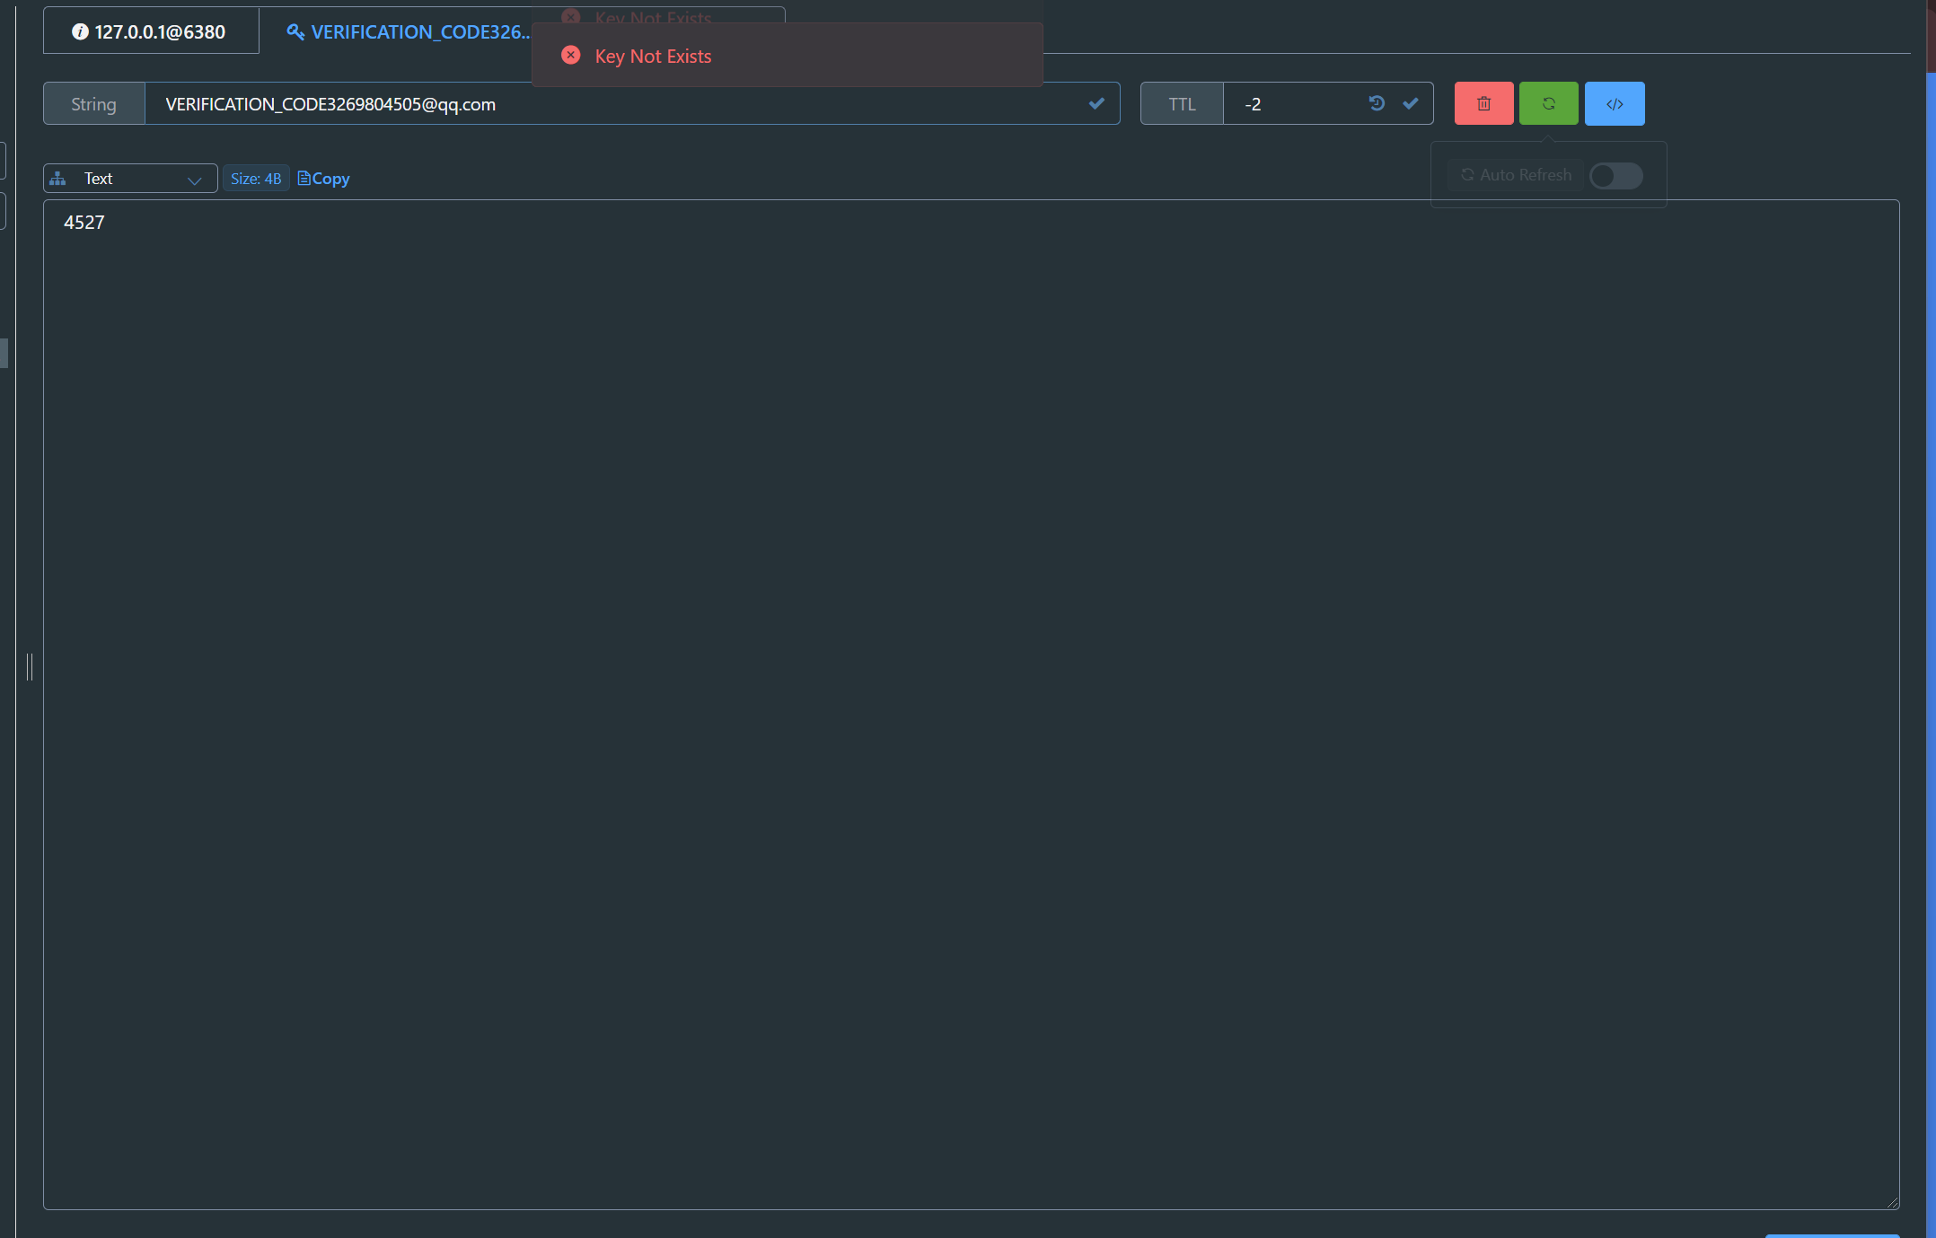Click the sidebar splitter drag handle
Screen dimensions: 1936x1238
coord(30,666)
